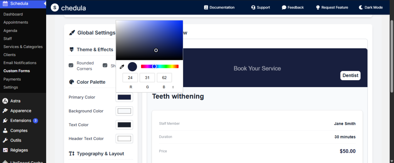Click the Request Feature lightbulb icon

(318, 7)
